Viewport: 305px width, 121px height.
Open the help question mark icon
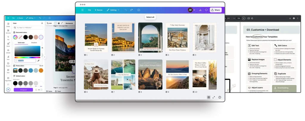[x=220, y=97]
